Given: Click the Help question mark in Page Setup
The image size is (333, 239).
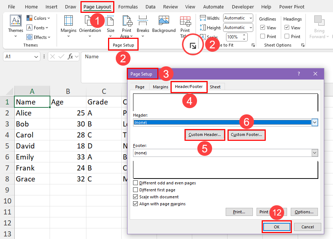Looking at the screenshot, I should pyautogui.click(x=299, y=74).
